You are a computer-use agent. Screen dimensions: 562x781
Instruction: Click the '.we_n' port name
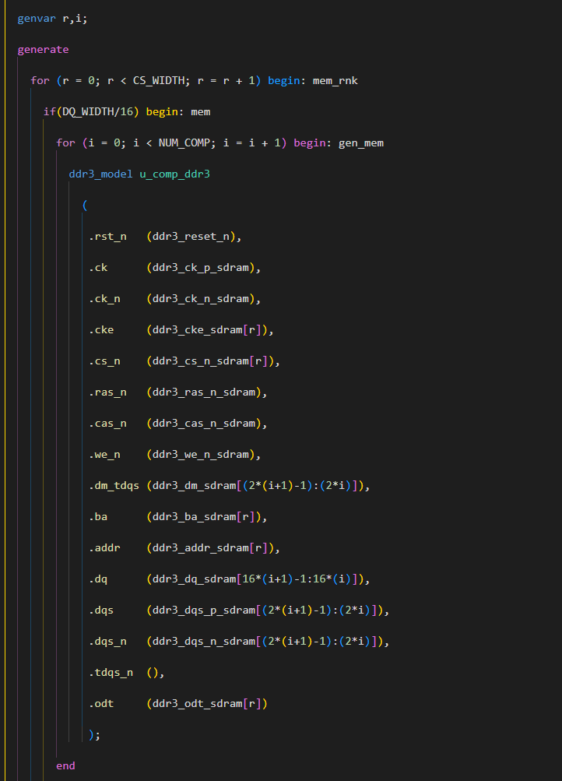(104, 454)
